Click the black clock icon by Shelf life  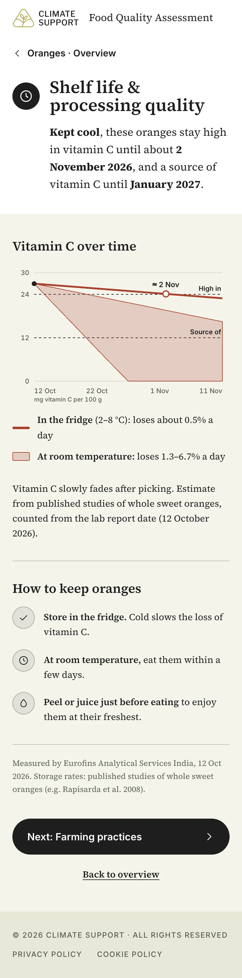click(26, 96)
